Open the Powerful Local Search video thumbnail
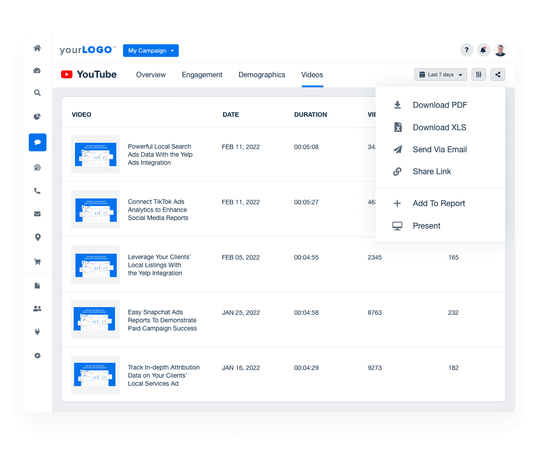Image resolution: width=539 pixels, height=449 pixels. point(95,154)
